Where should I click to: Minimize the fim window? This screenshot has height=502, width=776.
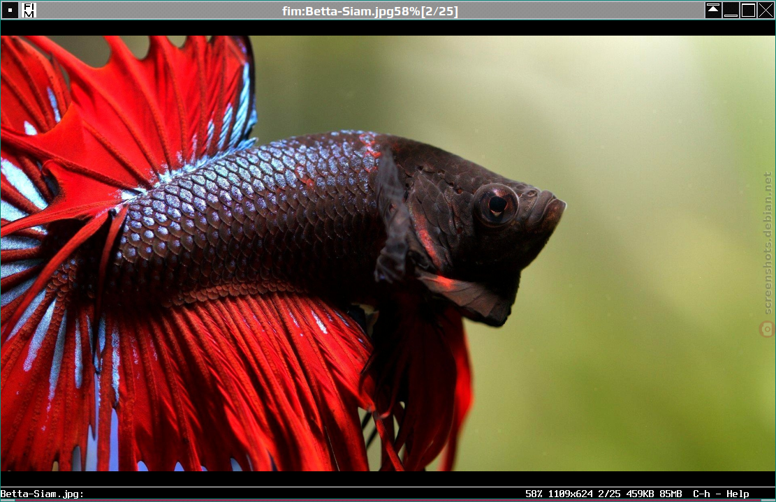coord(731,10)
